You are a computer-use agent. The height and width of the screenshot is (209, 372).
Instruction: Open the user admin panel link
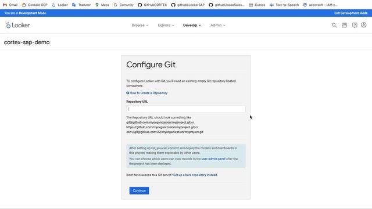tap(213, 158)
